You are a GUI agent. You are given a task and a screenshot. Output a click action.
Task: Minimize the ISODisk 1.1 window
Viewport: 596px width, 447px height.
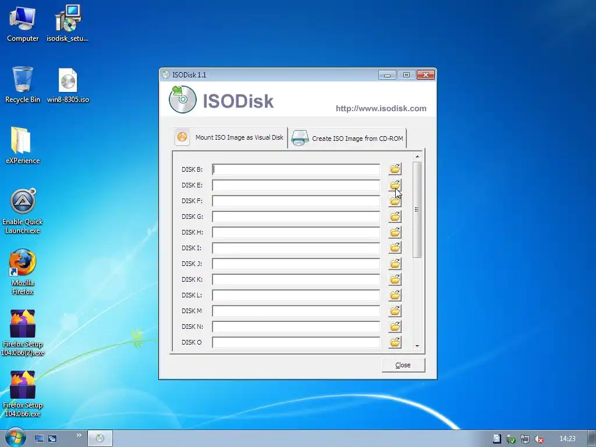pyautogui.click(x=387, y=75)
